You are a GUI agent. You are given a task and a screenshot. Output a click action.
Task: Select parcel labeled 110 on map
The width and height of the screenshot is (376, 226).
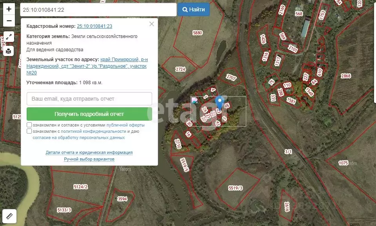287,85
